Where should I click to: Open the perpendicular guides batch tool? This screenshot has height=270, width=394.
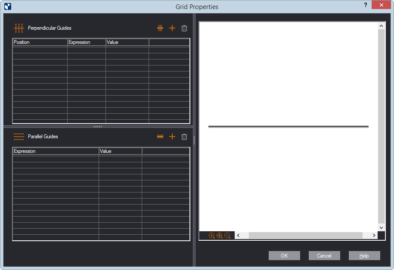click(160, 28)
